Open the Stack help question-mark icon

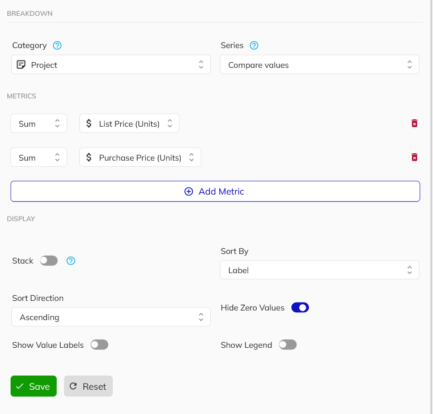click(x=71, y=261)
